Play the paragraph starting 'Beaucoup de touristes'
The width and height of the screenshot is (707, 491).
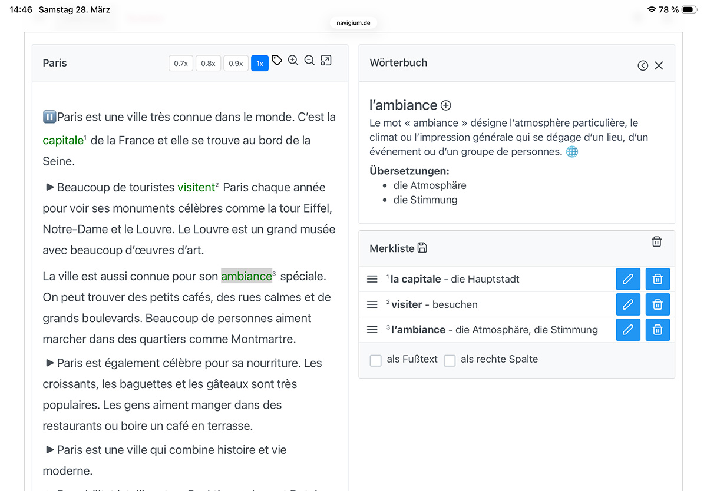(x=50, y=187)
